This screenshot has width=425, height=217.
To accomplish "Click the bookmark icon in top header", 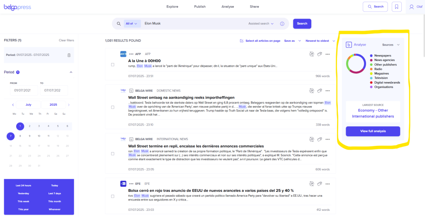I will pyautogui.click(x=397, y=7).
